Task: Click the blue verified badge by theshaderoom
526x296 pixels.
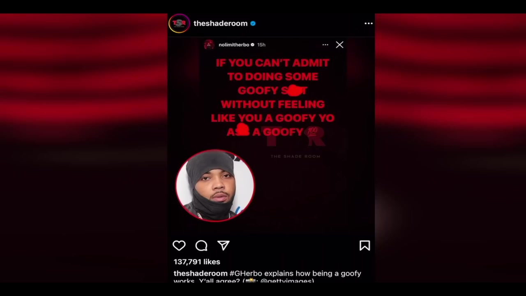Action: tap(253, 23)
